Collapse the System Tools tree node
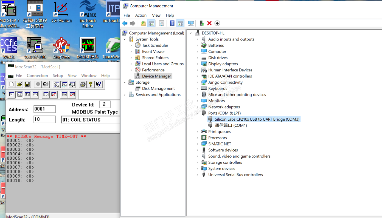This screenshot has height=218, width=382. coord(125,39)
